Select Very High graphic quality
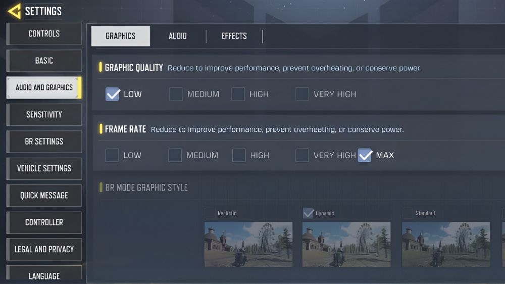 302,94
